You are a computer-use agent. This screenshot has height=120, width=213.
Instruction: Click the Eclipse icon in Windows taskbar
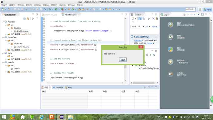[x=61, y=117]
